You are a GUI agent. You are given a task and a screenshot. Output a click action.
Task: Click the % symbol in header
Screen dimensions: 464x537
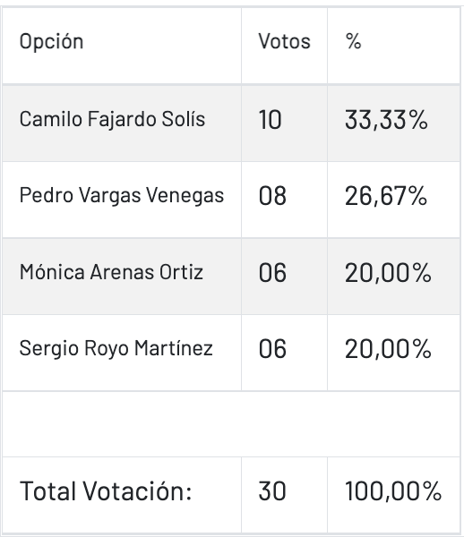pyautogui.click(x=353, y=41)
